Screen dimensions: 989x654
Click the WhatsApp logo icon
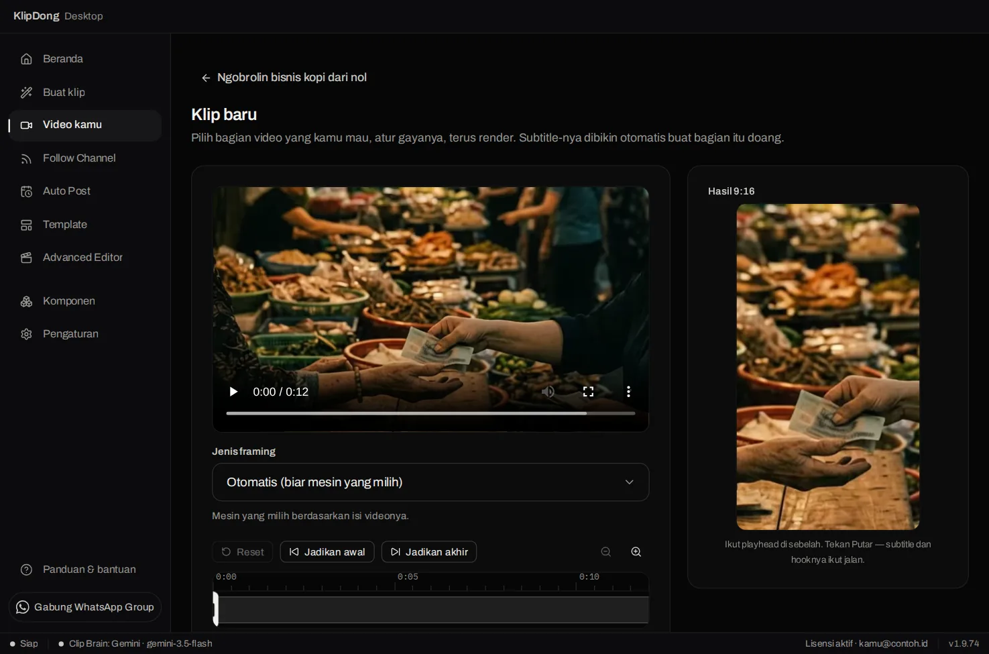(x=22, y=607)
